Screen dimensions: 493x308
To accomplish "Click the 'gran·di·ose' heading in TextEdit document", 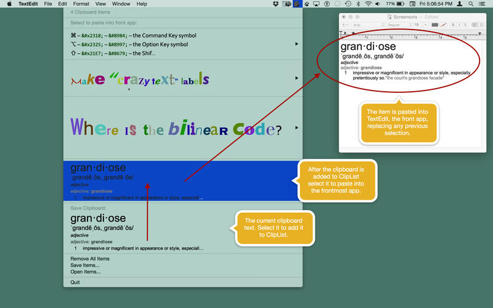I will pyautogui.click(x=368, y=47).
